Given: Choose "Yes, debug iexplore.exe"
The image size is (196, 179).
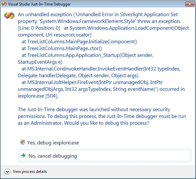Looking at the screenshot, I should tap(53, 143).
